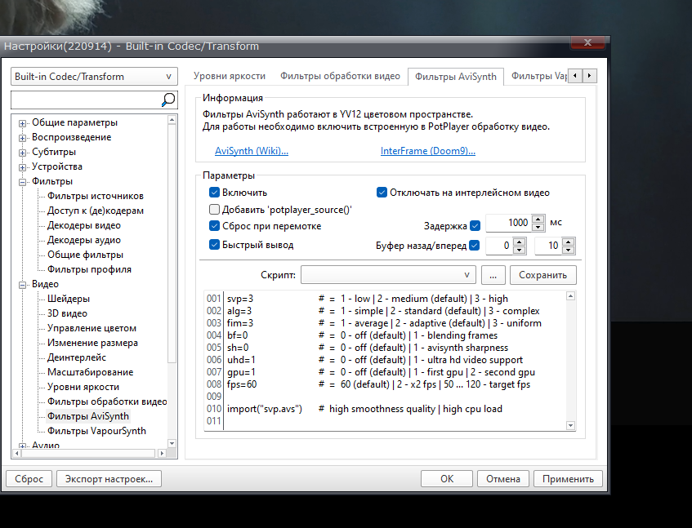Image resolution: width=692 pixels, height=528 pixels.
Task: Click the 'Отмена' button
Action: pyautogui.click(x=502, y=479)
